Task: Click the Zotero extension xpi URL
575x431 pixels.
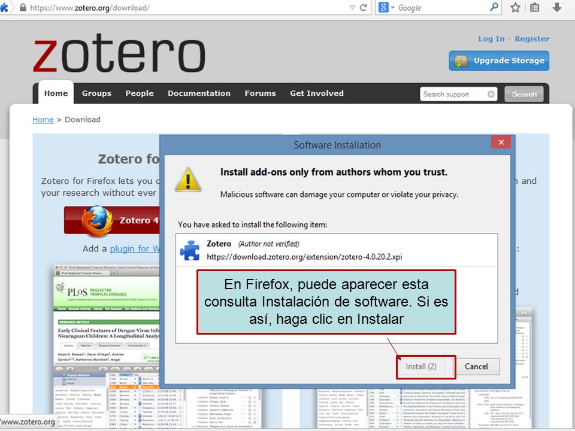Action: 304,257
